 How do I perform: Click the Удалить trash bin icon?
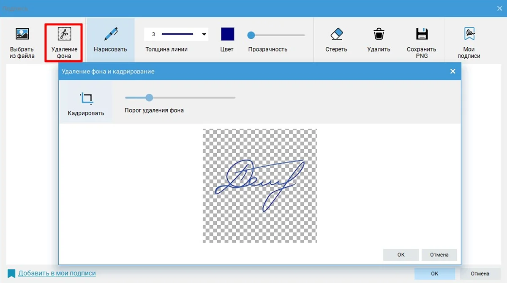pos(378,34)
